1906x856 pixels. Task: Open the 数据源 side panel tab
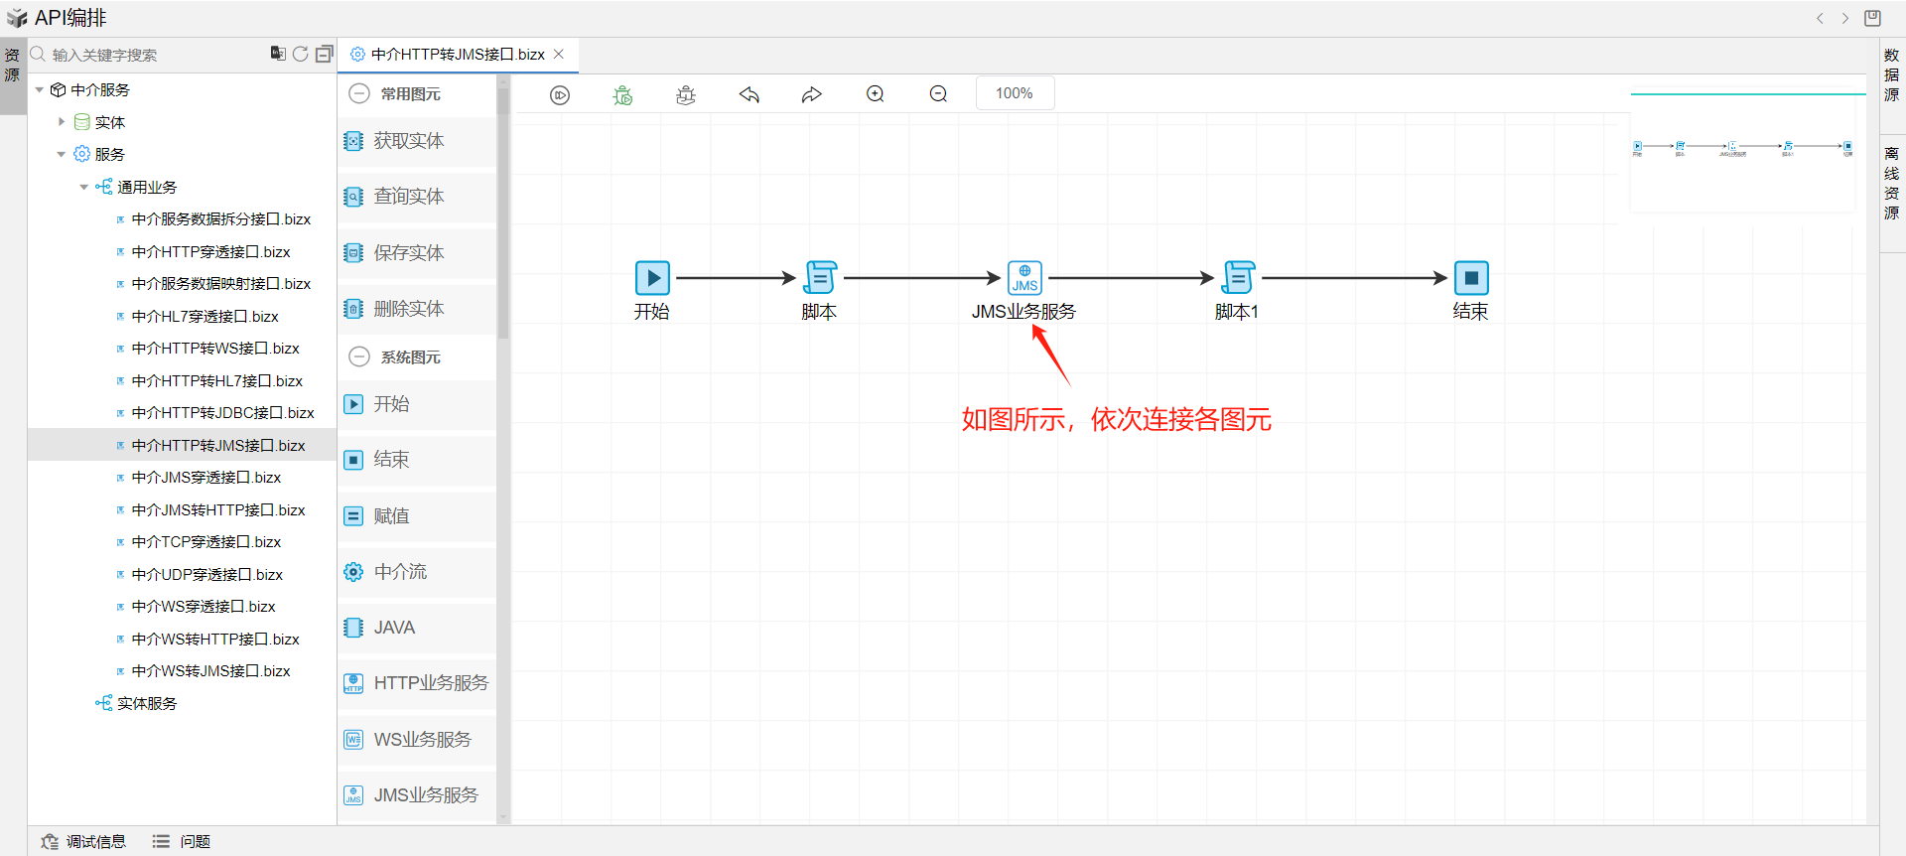pyautogui.click(x=1891, y=74)
